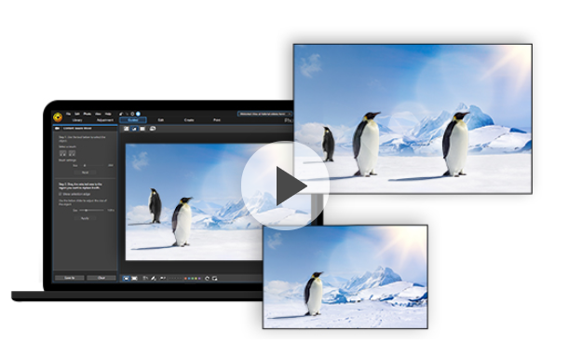Screen dimensions: 582x359
Task: Click the three-penguin photo preview
Action: click(413, 119)
